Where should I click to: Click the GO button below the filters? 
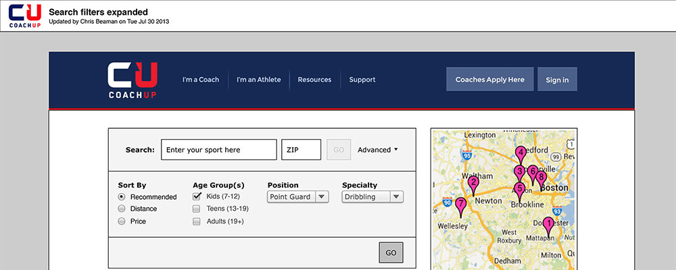(391, 252)
